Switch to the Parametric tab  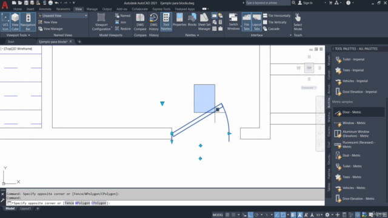coord(63,9)
